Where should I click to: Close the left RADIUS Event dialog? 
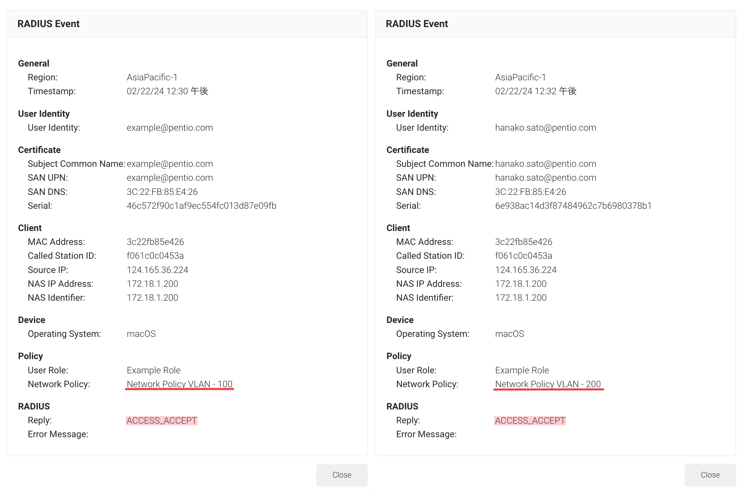[x=342, y=475]
